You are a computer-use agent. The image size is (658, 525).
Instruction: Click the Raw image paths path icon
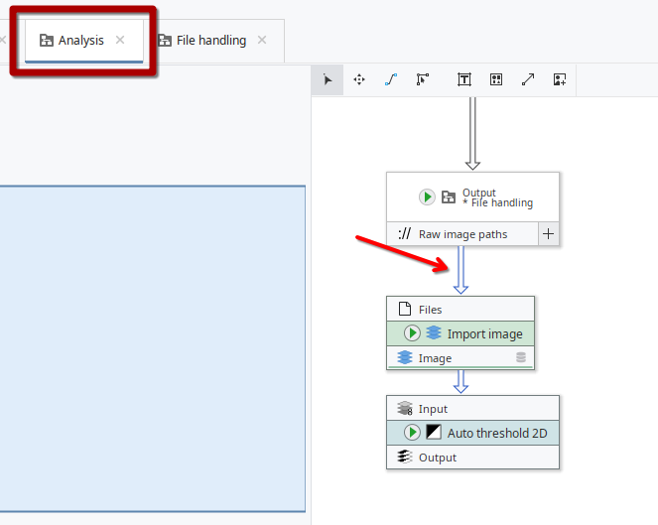point(405,234)
